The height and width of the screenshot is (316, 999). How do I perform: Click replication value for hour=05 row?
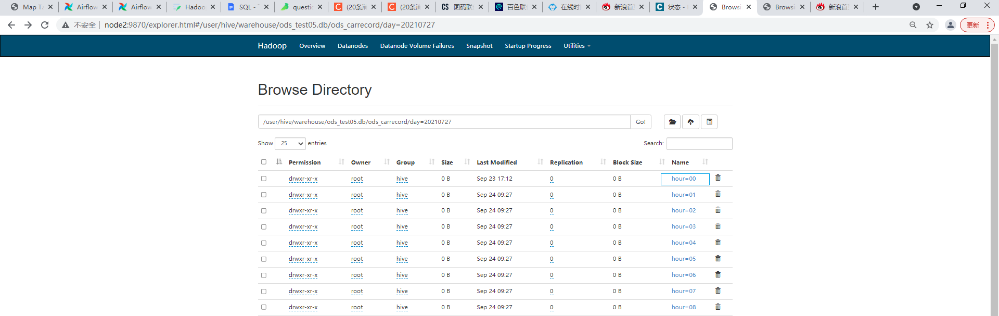552,259
